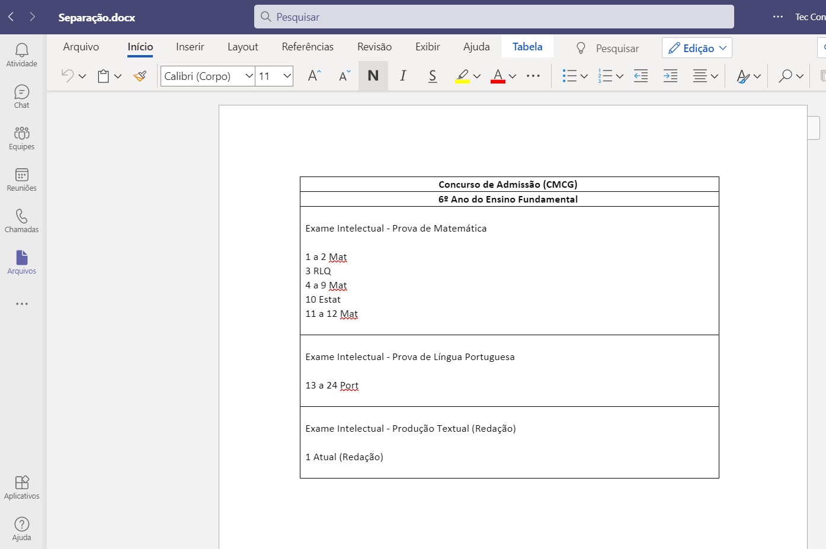Click the top Pesquisar search field

click(x=494, y=17)
